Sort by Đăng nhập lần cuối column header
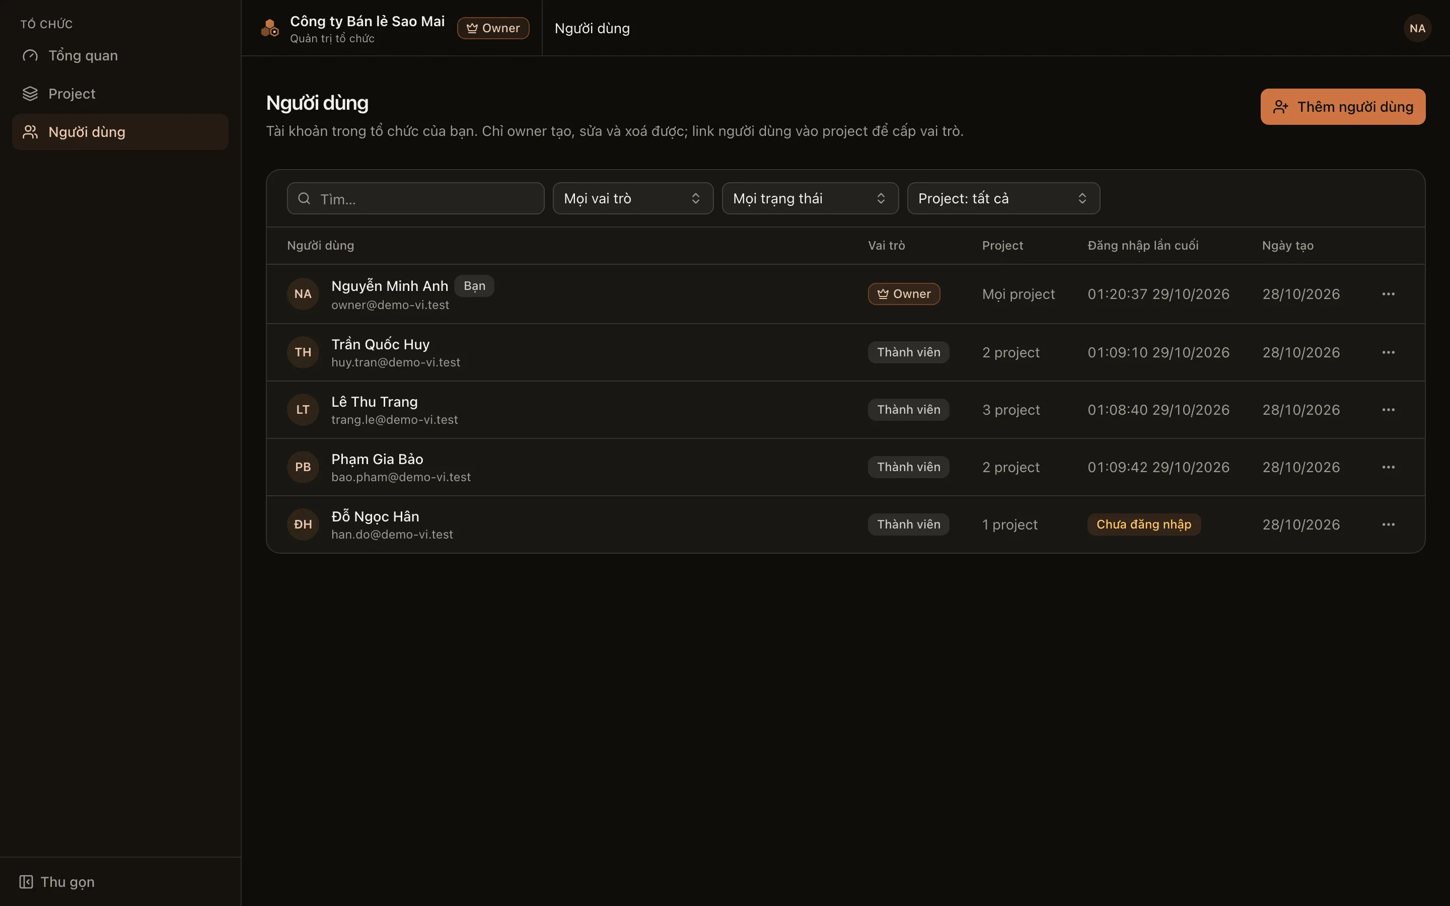This screenshot has width=1450, height=906. pos(1142,245)
